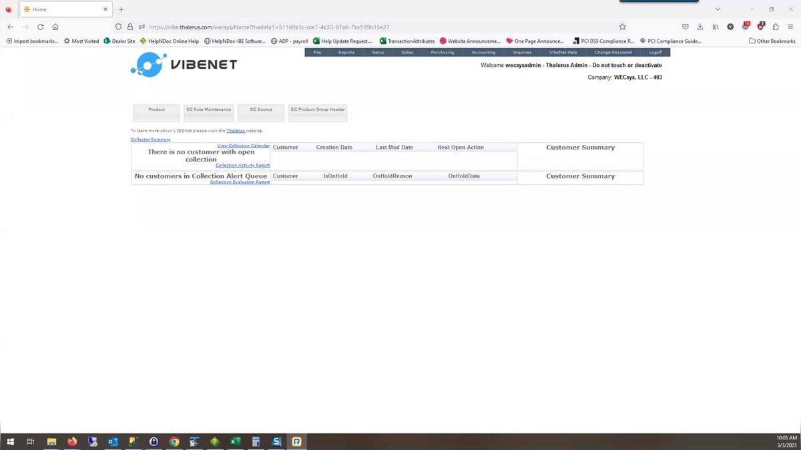Open the Reports menu
The image size is (801, 450).
pyautogui.click(x=346, y=52)
